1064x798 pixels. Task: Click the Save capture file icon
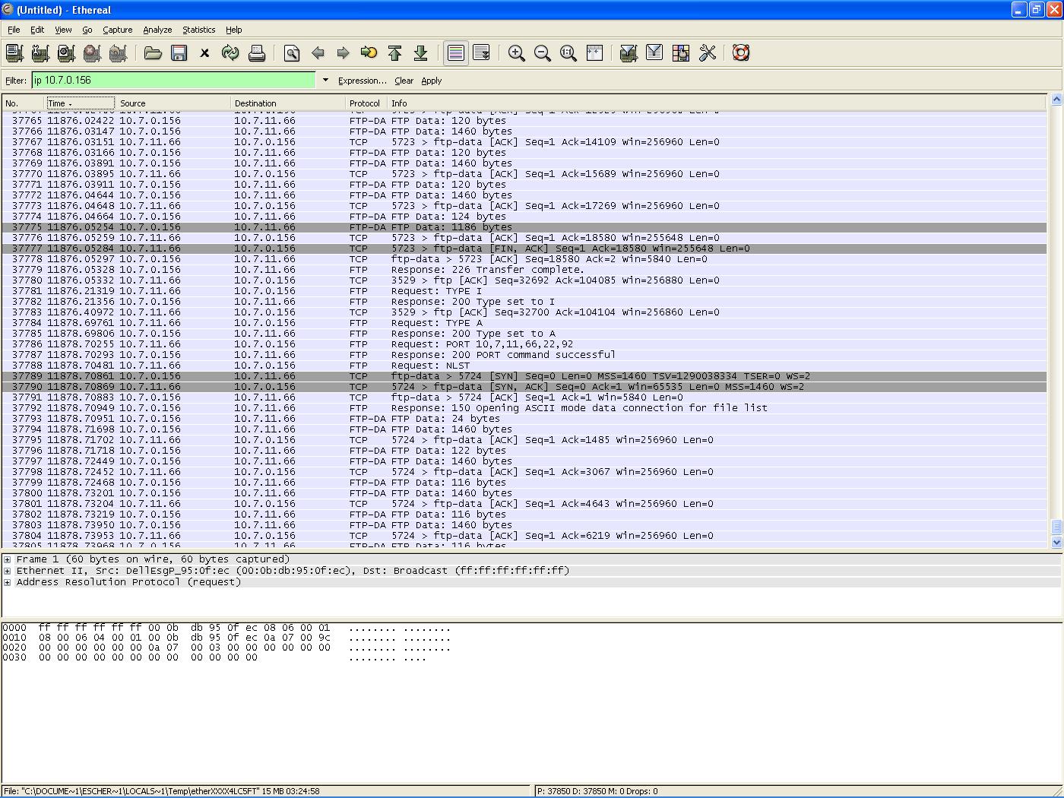click(179, 53)
